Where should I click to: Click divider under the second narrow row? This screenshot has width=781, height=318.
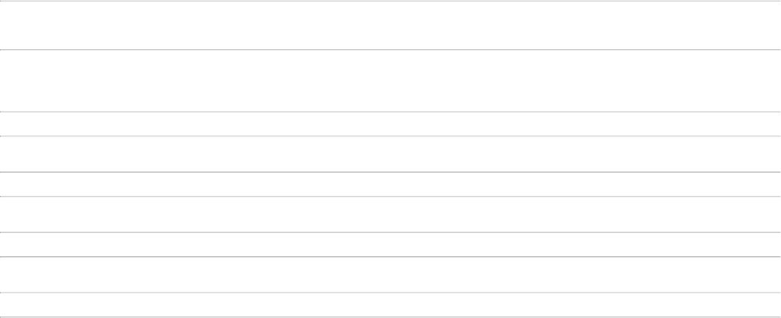click(x=390, y=196)
